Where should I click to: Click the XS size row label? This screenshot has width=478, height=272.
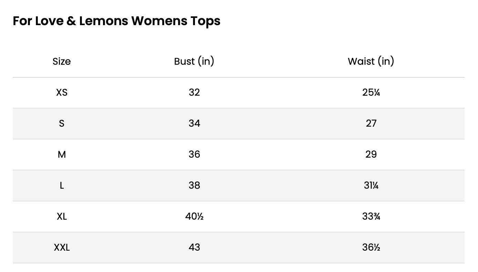[62, 92]
